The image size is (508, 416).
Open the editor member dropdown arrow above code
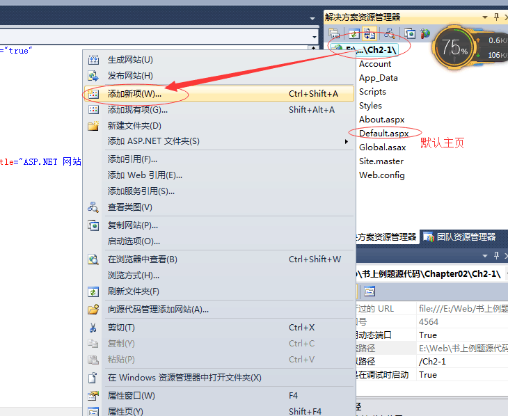(x=315, y=37)
